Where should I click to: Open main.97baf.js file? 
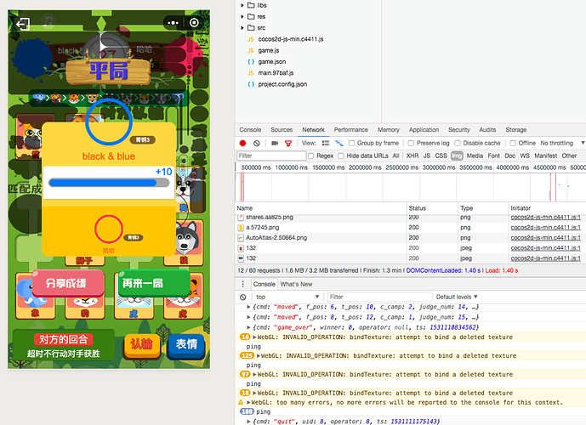[x=276, y=73]
